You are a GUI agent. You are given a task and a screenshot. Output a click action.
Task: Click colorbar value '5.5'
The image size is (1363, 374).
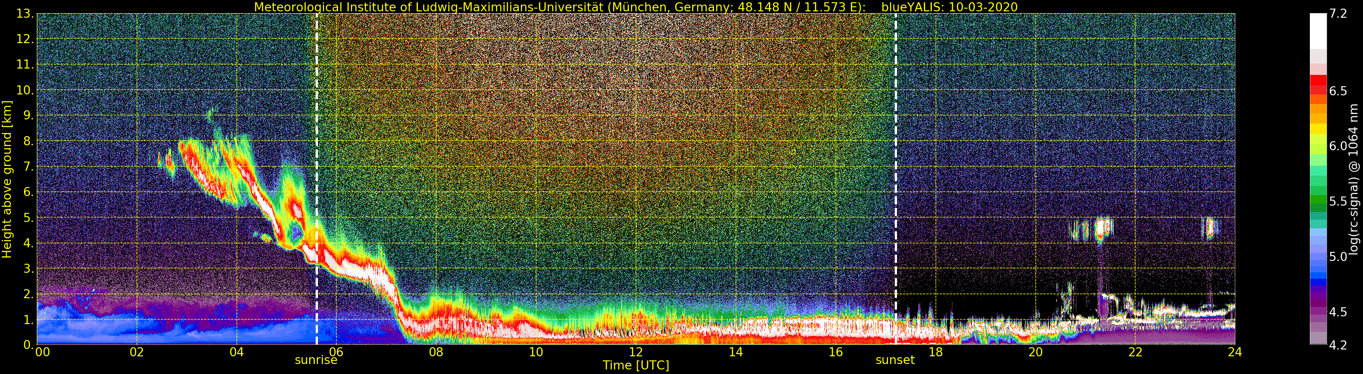1338,202
